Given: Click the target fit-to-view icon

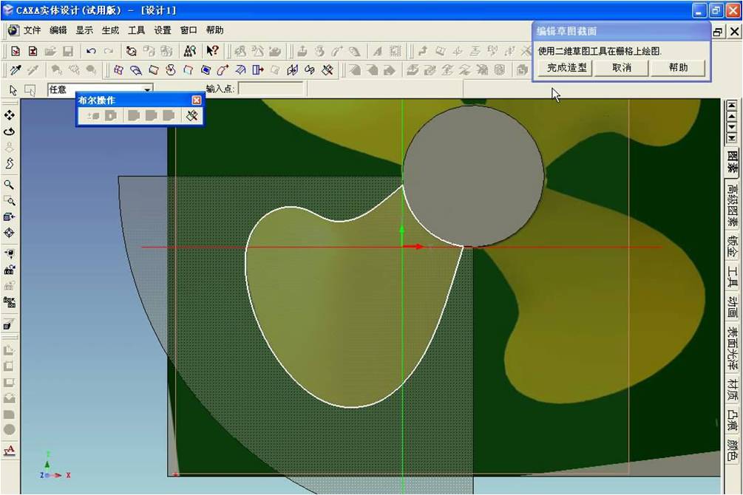Looking at the screenshot, I should click(x=10, y=233).
